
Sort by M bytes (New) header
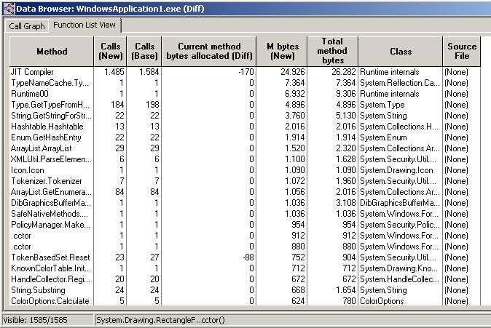point(282,52)
